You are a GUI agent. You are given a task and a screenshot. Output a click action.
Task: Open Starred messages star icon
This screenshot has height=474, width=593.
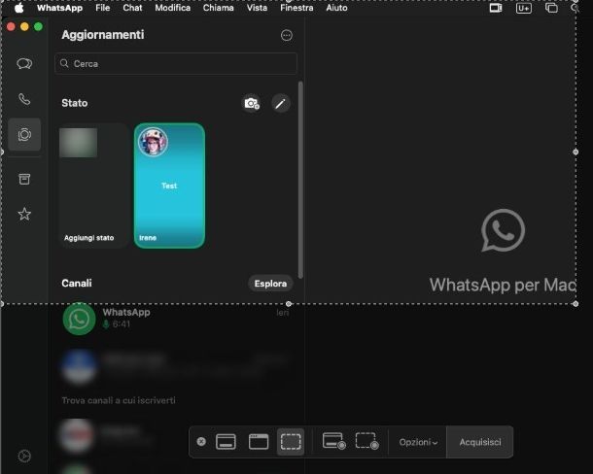click(24, 214)
